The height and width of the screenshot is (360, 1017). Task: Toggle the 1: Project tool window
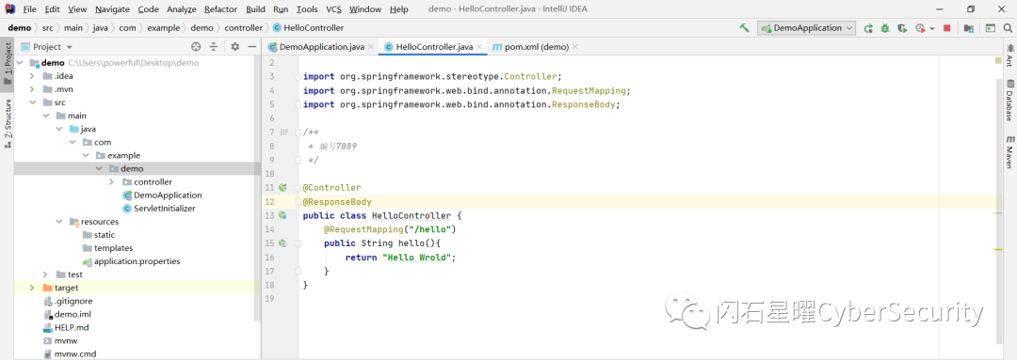click(8, 64)
